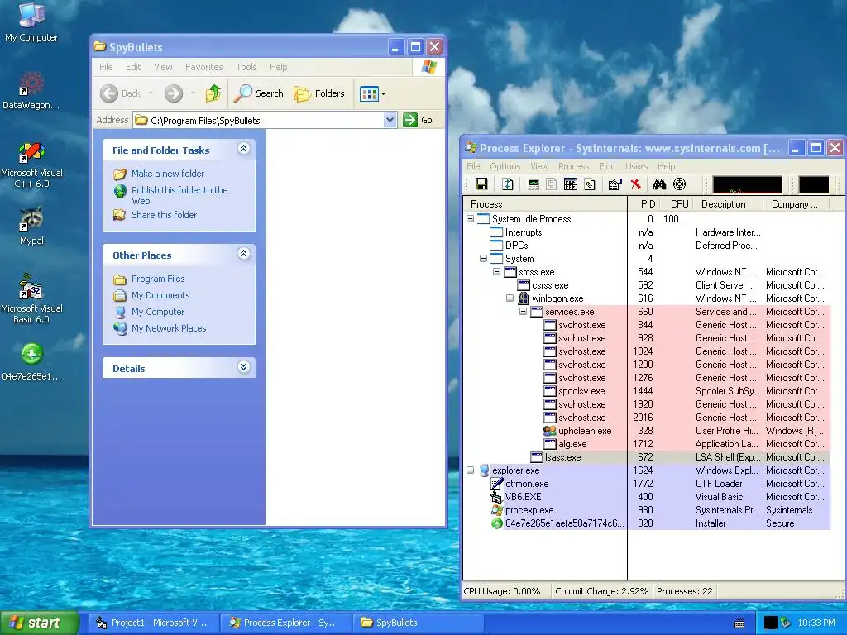Open the Process menu in Process Explorer
This screenshot has height=635, width=847.
pos(573,166)
